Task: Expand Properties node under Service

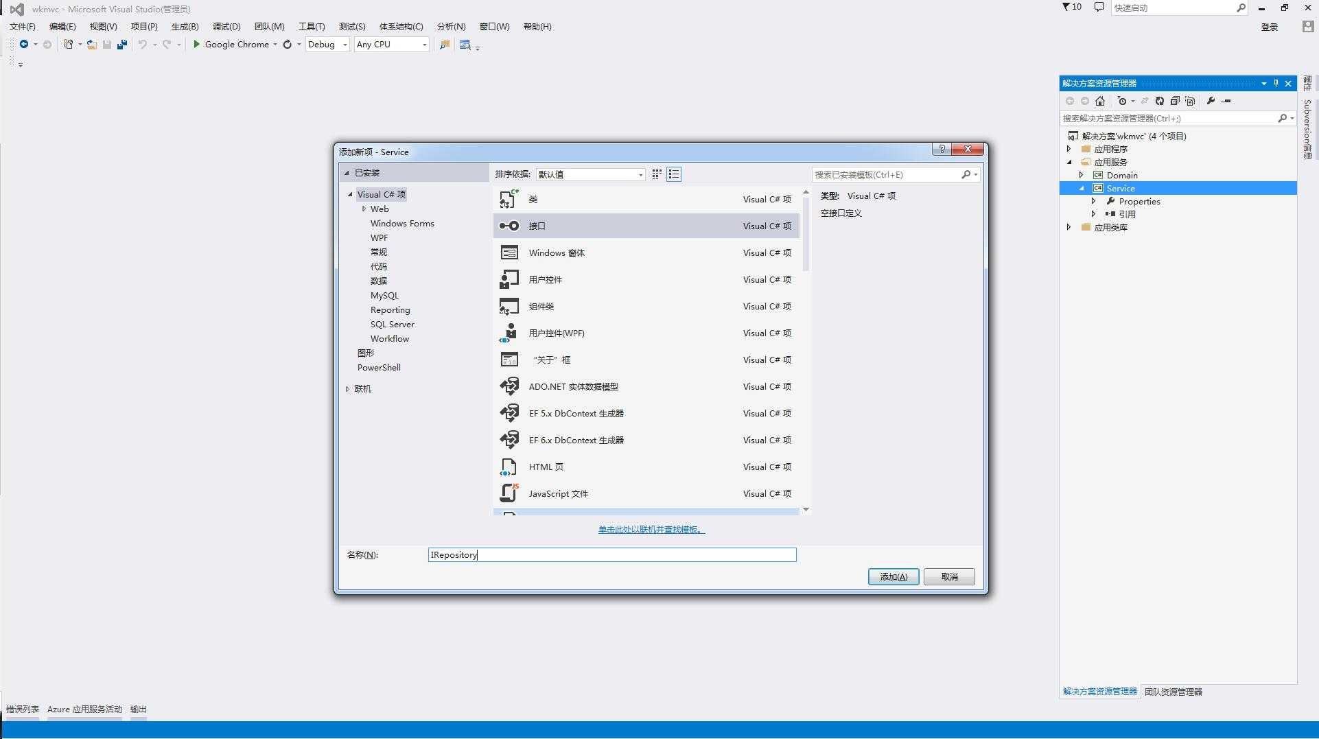Action: tap(1094, 201)
